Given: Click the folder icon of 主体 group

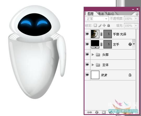Looking at the screenshot, I should (98, 65).
